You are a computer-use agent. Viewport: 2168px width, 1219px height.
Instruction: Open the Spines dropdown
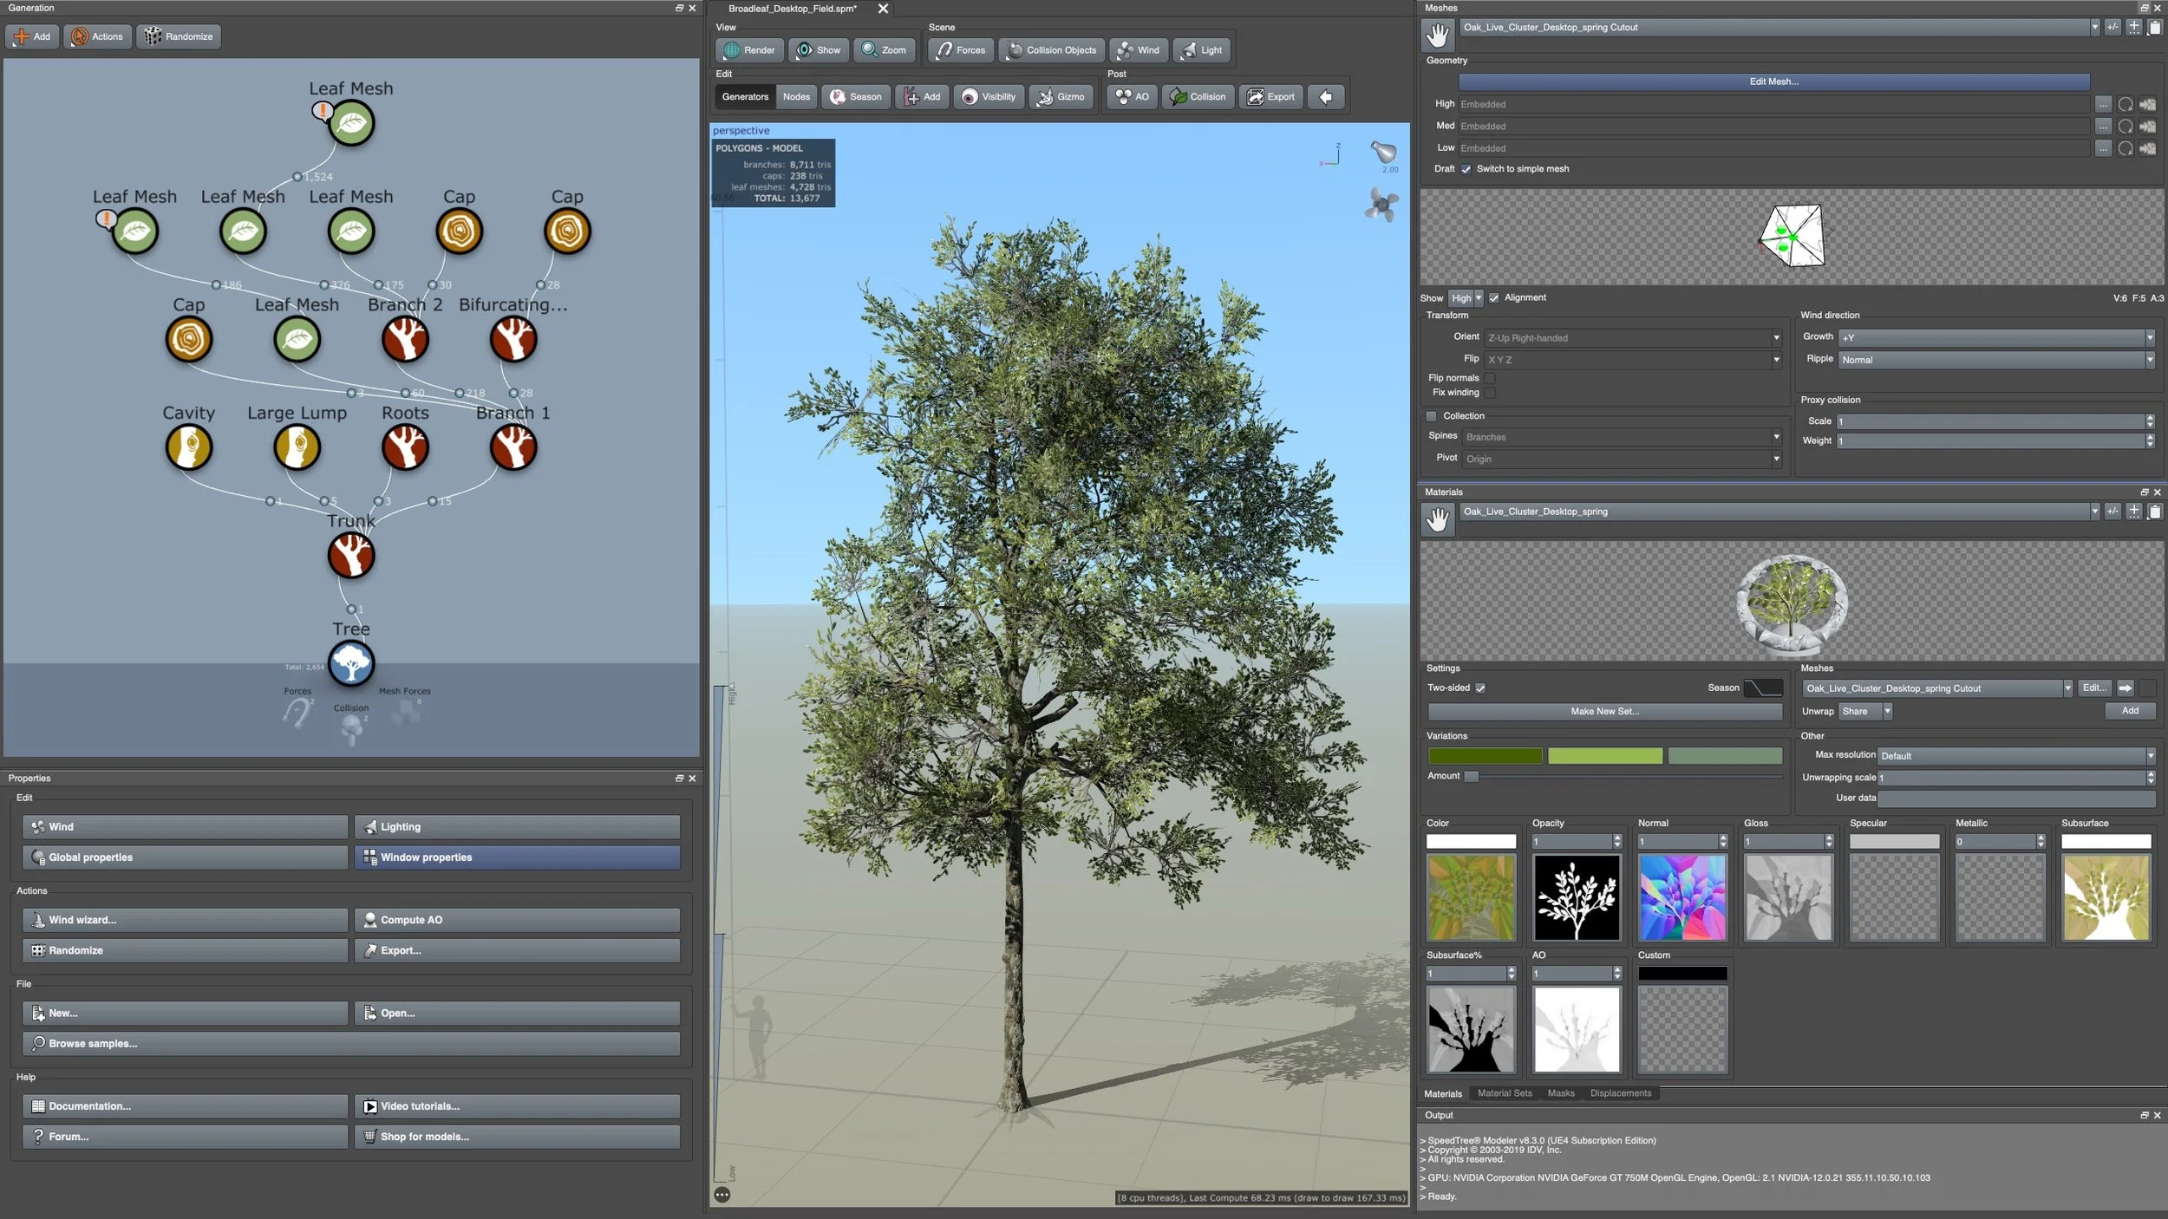pos(1622,437)
